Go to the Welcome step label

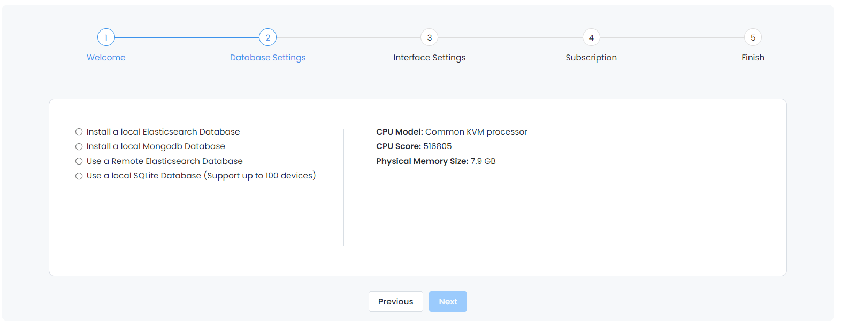[106, 58]
